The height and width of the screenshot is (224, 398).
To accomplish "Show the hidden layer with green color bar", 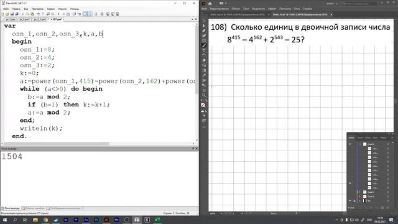I will pos(350,192).
